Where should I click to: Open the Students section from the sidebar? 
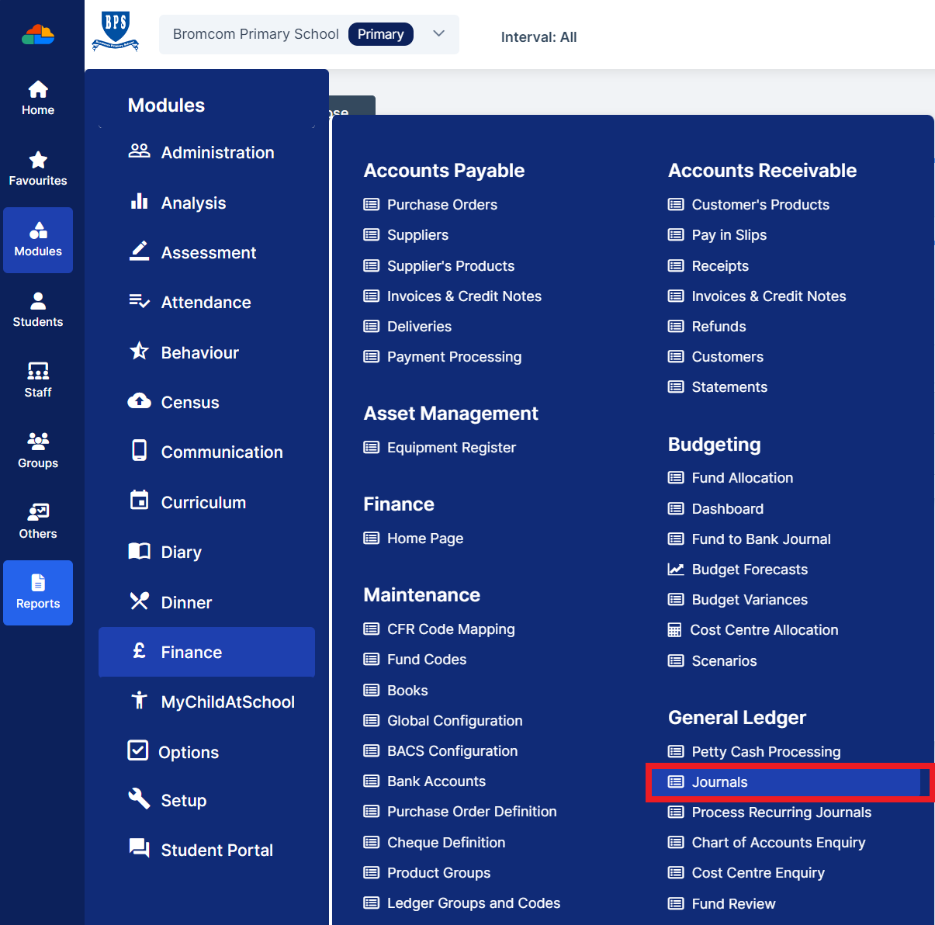[x=37, y=310]
